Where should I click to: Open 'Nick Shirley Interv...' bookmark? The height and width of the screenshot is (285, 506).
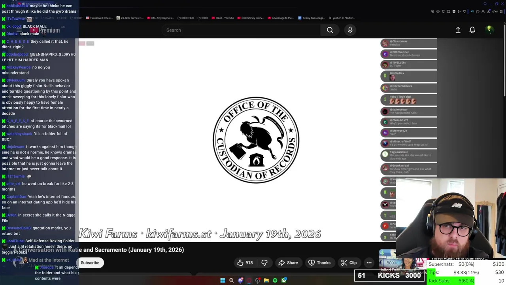pyautogui.click(x=251, y=18)
